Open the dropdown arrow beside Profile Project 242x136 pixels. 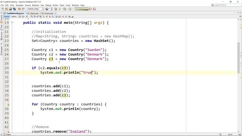[72, 9]
